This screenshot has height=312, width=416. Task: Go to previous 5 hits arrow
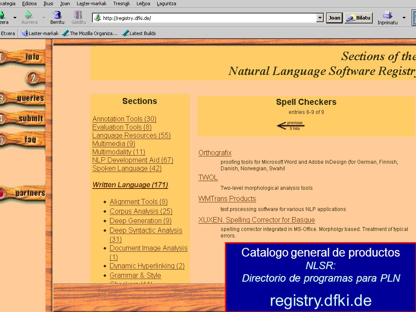290,126
